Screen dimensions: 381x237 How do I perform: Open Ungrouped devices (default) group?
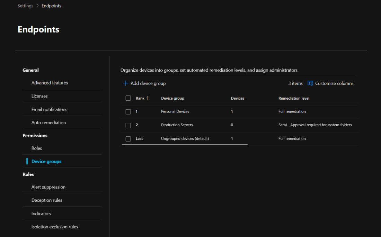tap(185, 138)
